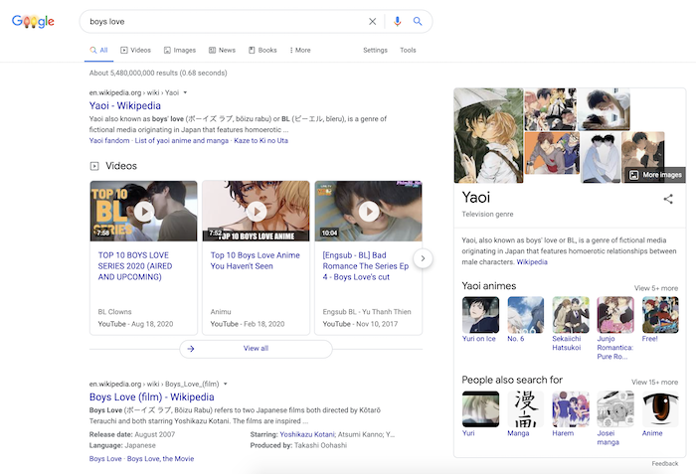Share the Yaoi knowledge panel
The height and width of the screenshot is (474, 696).
tap(668, 199)
